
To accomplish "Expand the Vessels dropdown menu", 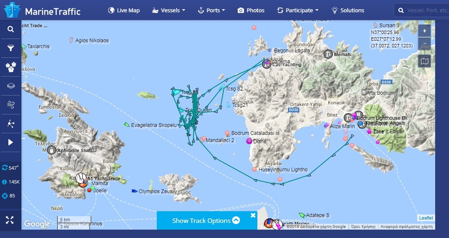I will (169, 10).
